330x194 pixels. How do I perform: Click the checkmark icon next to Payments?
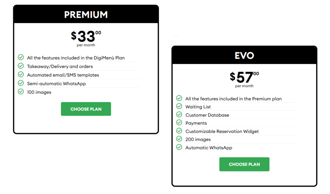(x=179, y=123)
